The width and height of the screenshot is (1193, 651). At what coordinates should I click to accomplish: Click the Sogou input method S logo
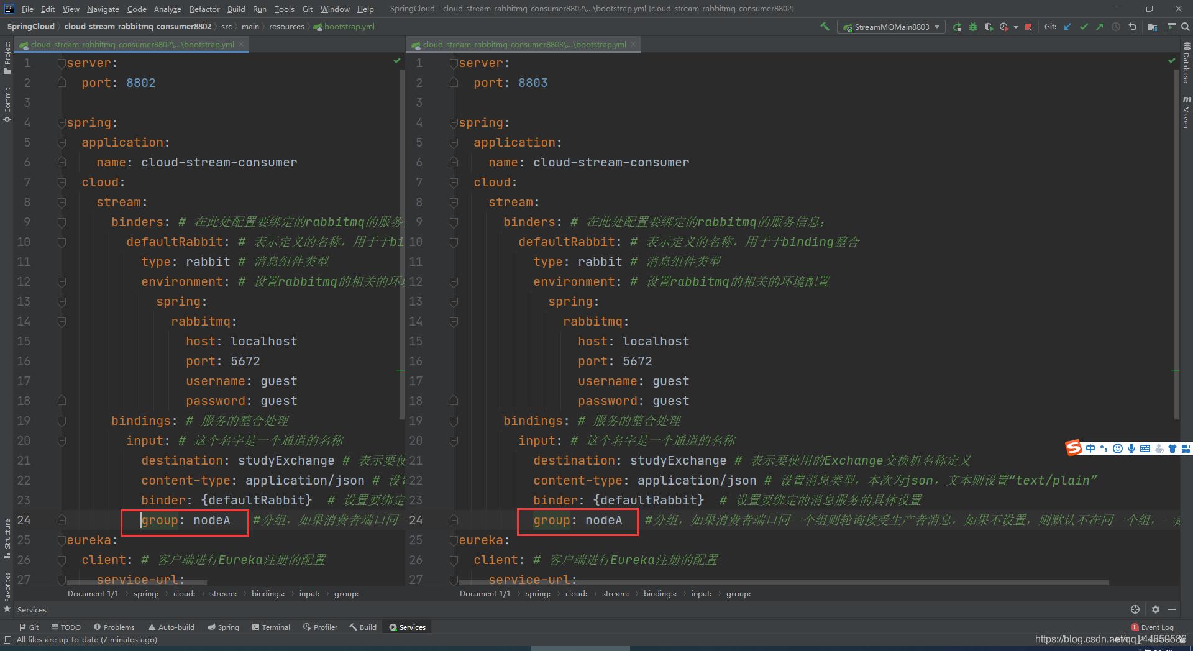1074,448
